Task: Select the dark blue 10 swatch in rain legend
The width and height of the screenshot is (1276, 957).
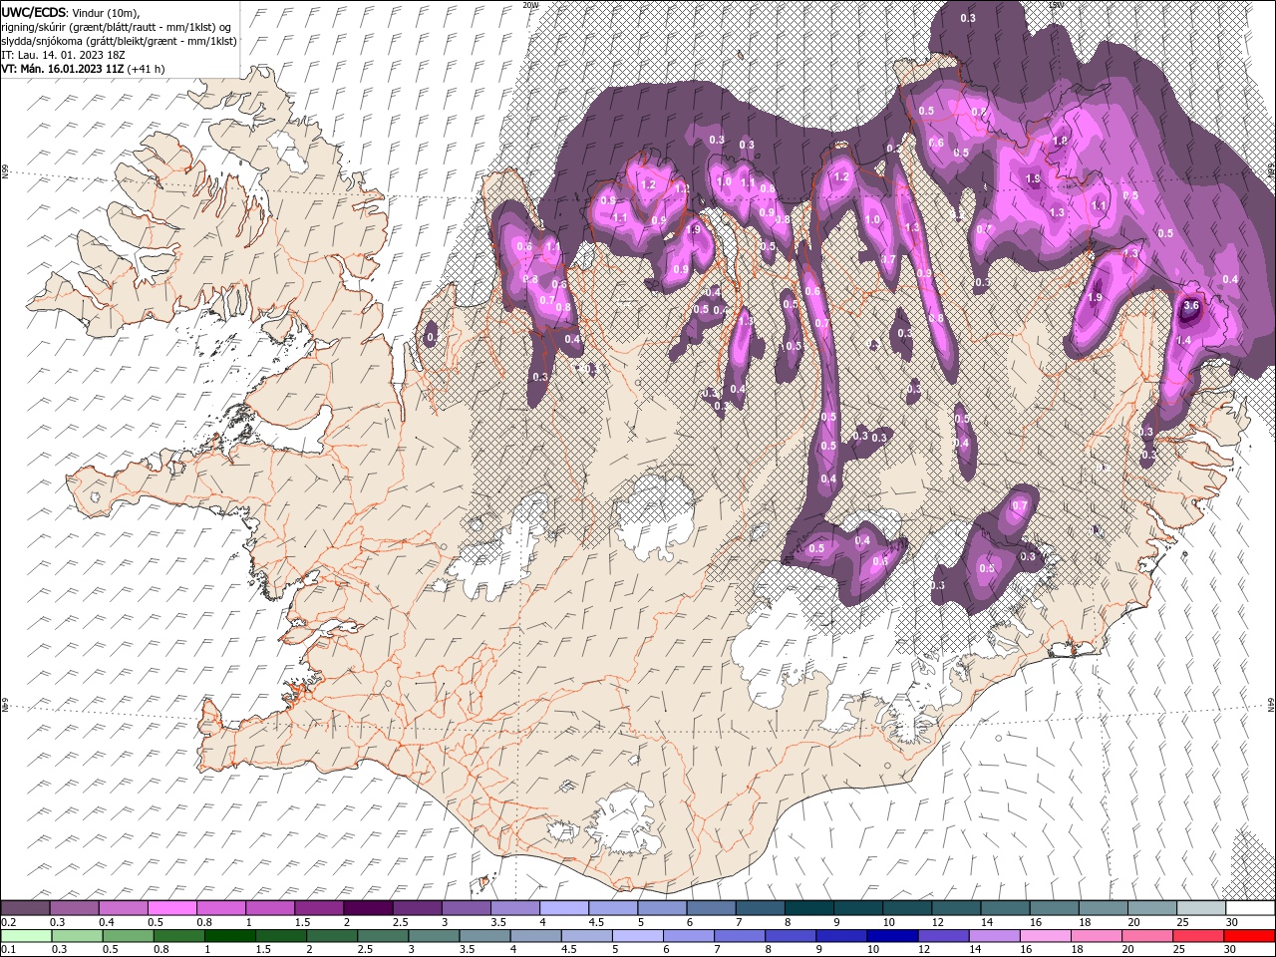Action: pos(892,935)
